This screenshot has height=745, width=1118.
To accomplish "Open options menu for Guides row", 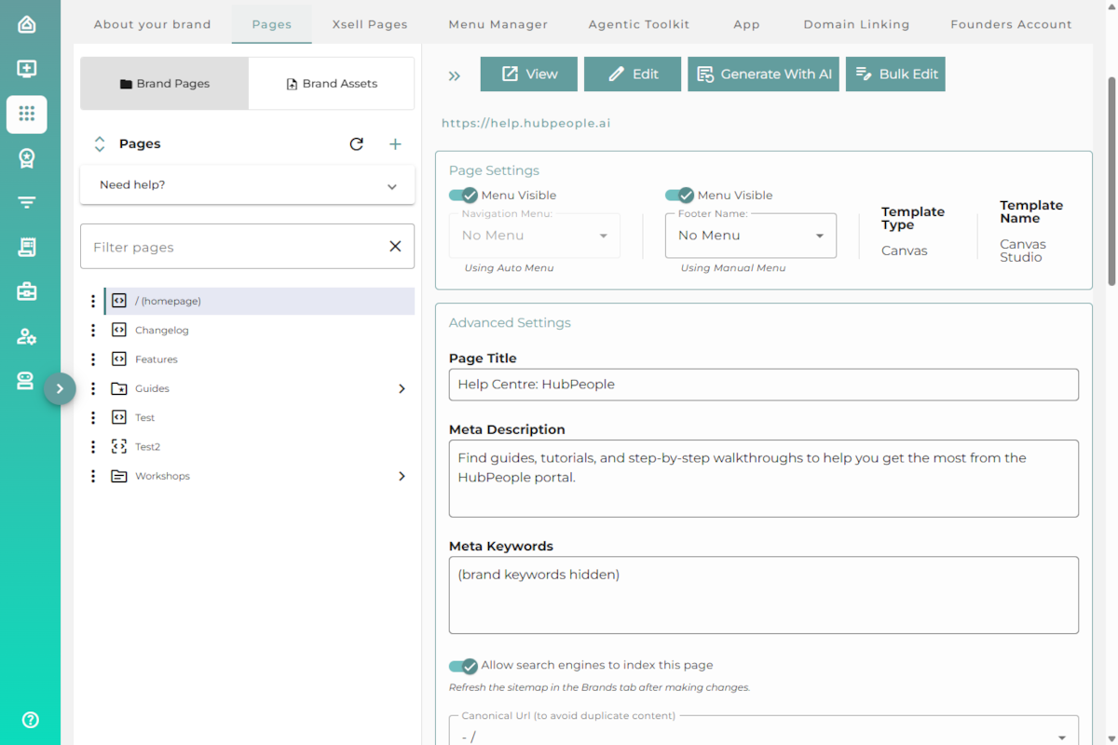I will click(93, 388).
